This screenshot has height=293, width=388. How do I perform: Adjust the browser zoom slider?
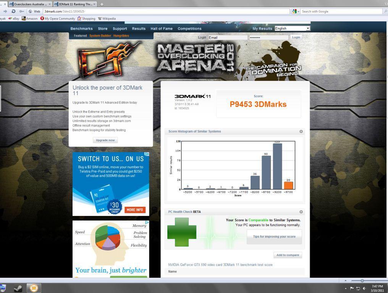(x=362, y=281)
